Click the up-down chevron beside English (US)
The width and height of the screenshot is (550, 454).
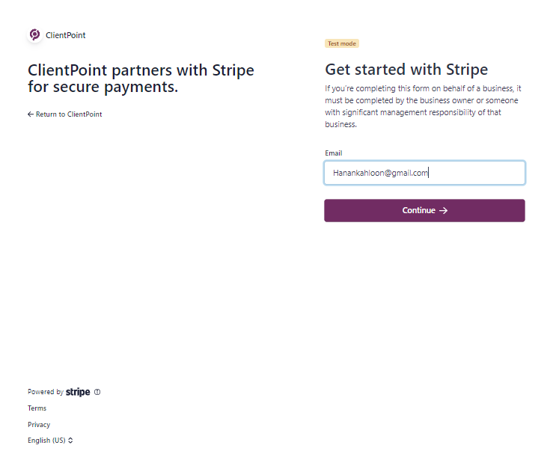pyautogui.click(x=70, y=441)
